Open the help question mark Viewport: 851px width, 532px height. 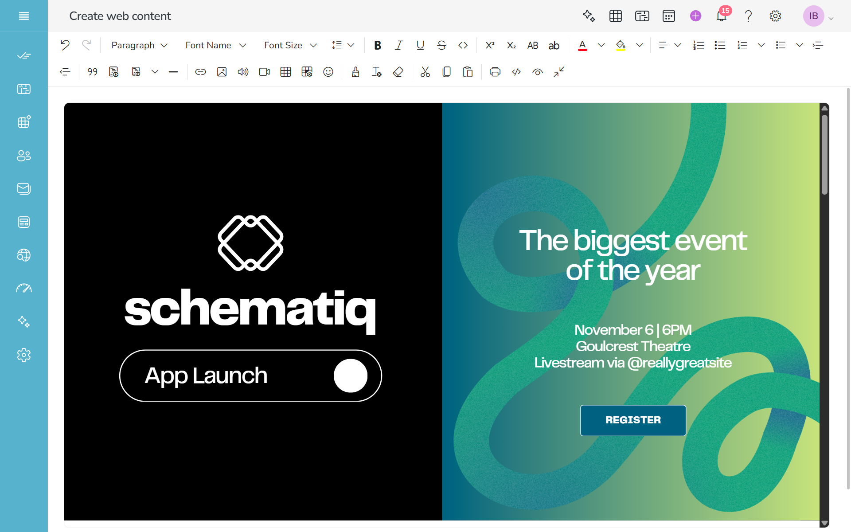click(x=749, y=16)
